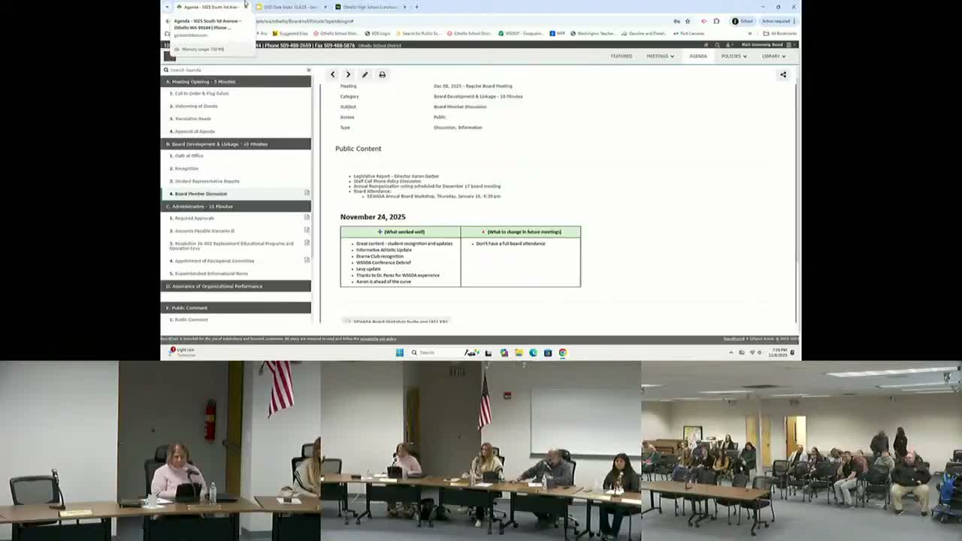Viewport: 962px width, 541px height.
Task: Open BoardDocs search with the magnifier icon
Action: tap(717, 44)
